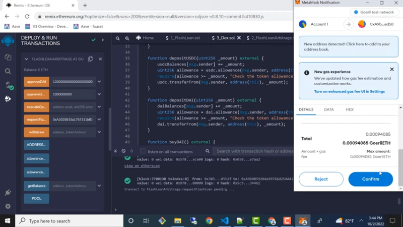The height and width of the screenshot is (227, 403).
Task: Expand approveDAI parameters
Action: 99,82
